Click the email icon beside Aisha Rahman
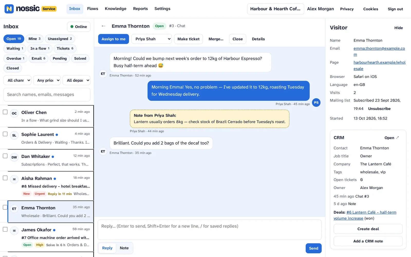Viewport: 411px width, 257px height. click(14, 179)
